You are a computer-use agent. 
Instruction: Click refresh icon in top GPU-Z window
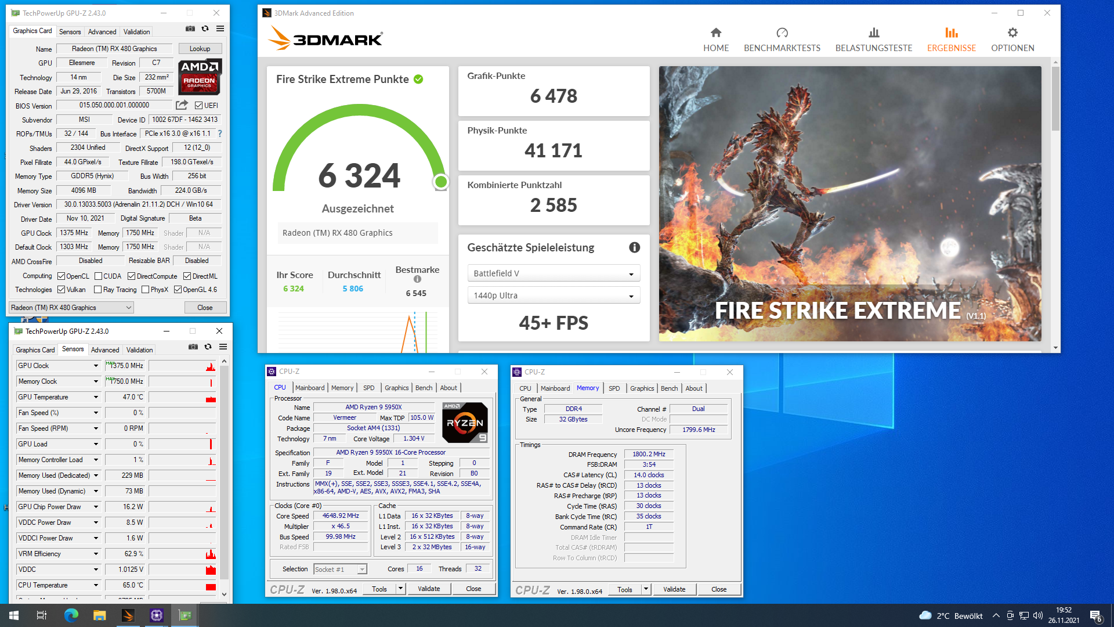(x=205, y=28)
